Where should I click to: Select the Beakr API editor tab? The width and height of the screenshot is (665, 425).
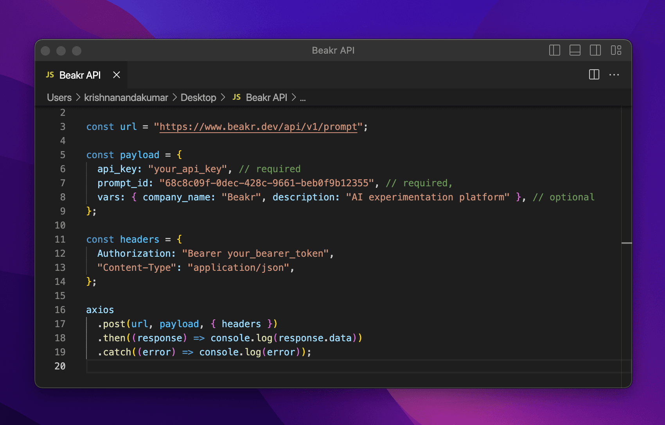point(82,75)
